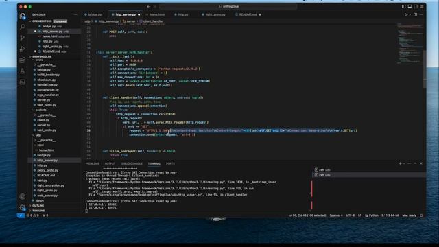This screenshot has width=439, height=247.
Task: Open the OUTPUT panel tab
Action: pos(110,163)
